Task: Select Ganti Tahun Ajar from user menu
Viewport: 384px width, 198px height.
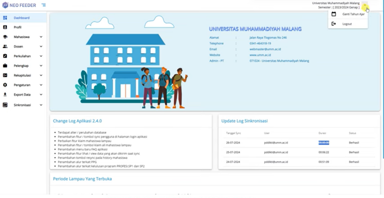Action: tap(353, 14)
